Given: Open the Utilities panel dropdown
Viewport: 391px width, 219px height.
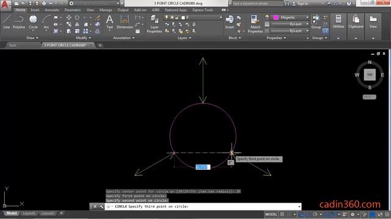Looking at the screenshot, I should pyautogui.click(x=338, y=38).
